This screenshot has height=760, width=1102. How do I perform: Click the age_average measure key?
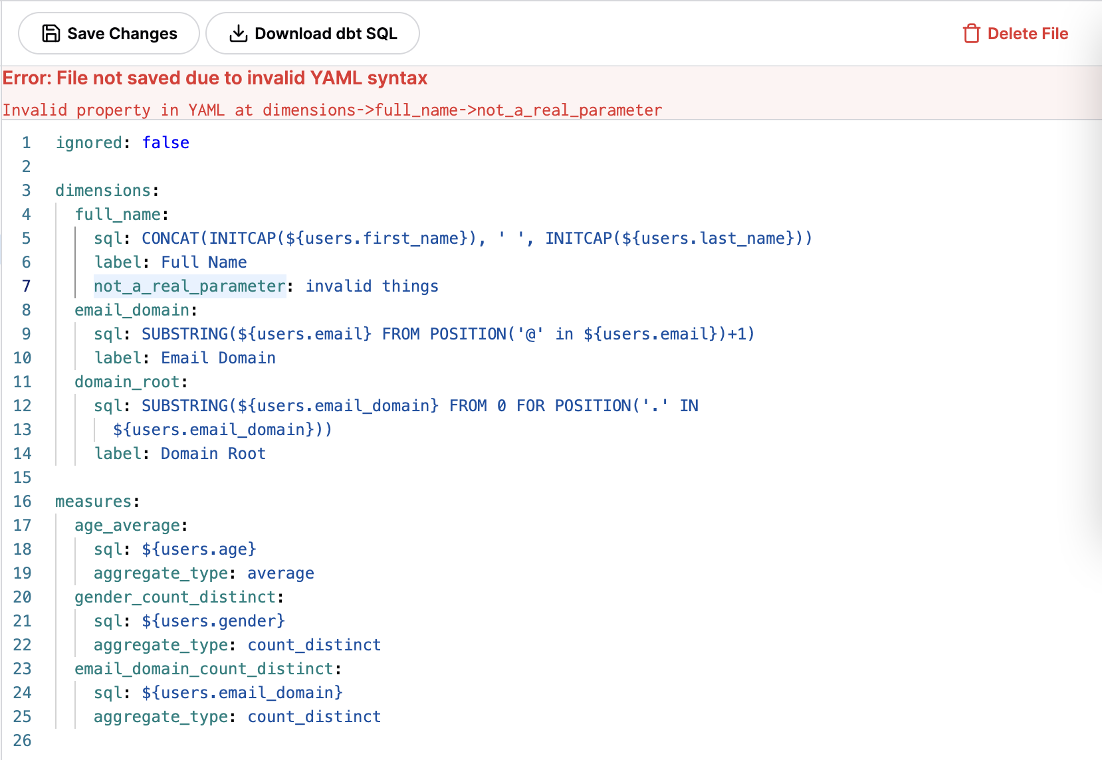coord(127,525)
